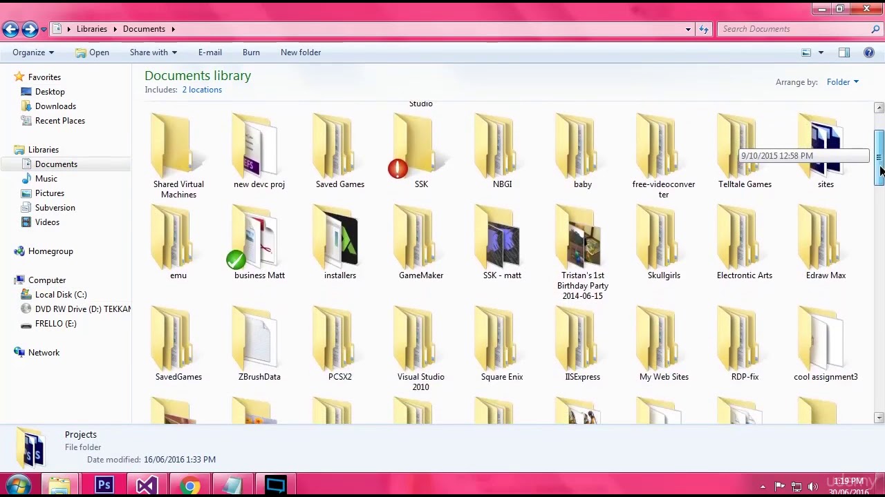Select the Subversion library

(x=55, y=208)
